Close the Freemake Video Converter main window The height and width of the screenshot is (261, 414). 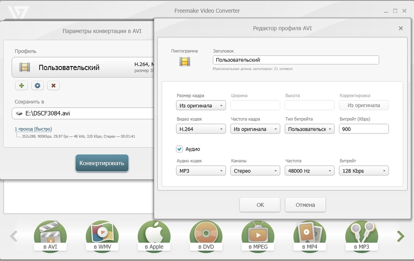click(x=404, y=11)
